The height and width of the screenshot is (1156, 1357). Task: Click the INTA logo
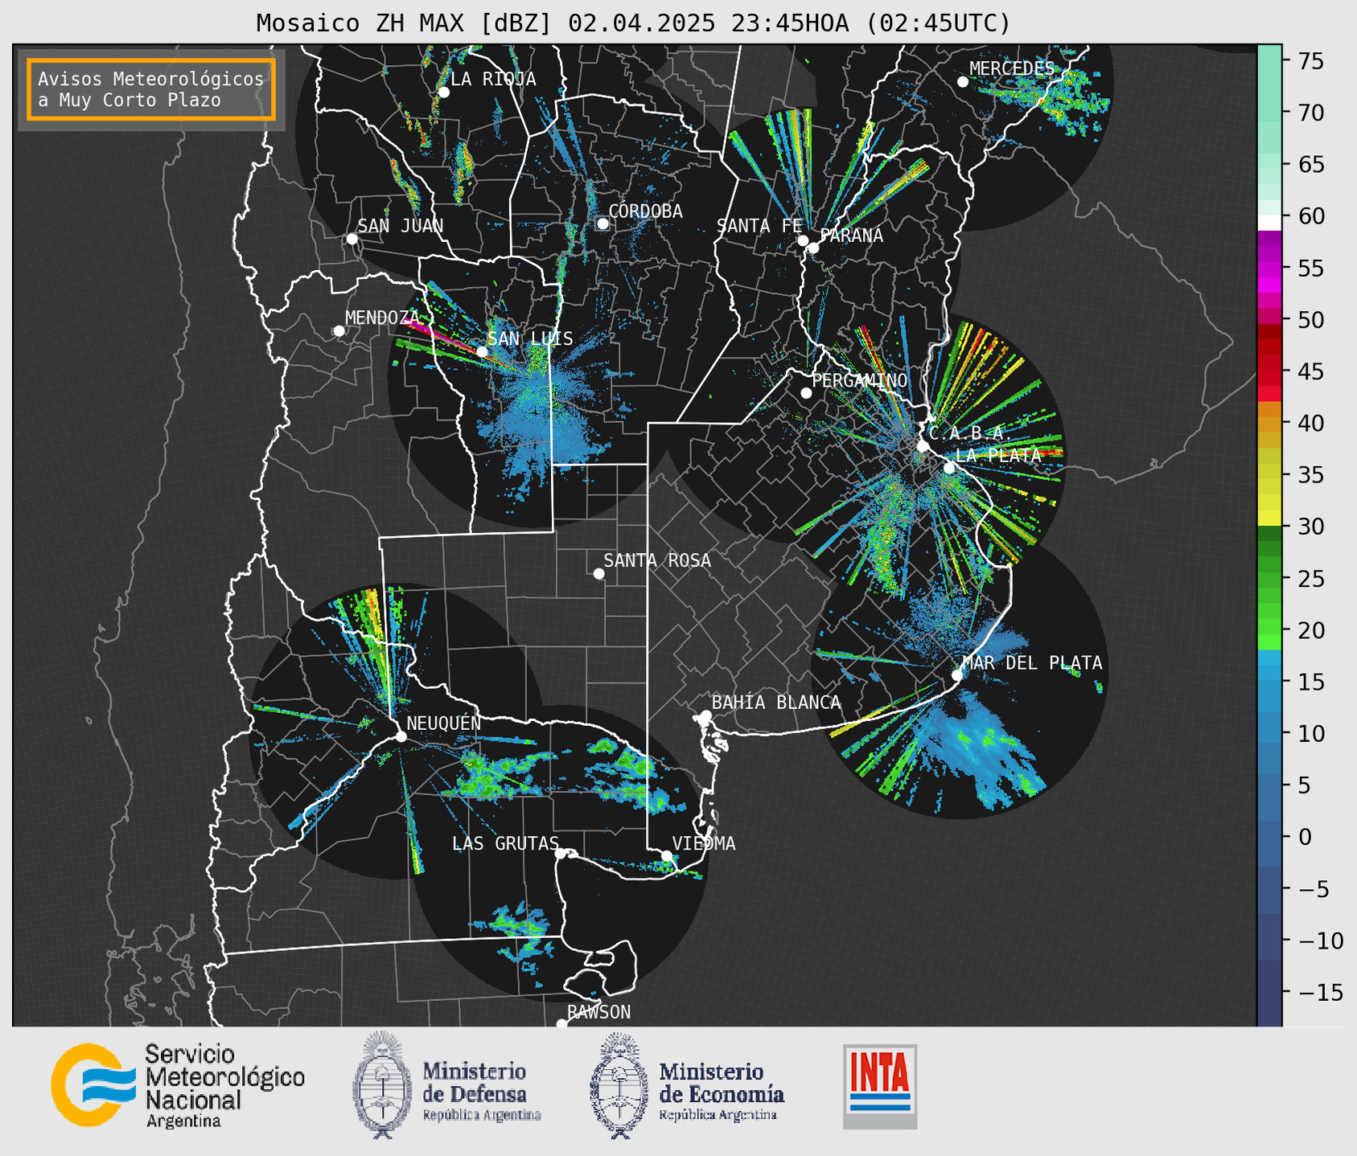[880, 1086]
